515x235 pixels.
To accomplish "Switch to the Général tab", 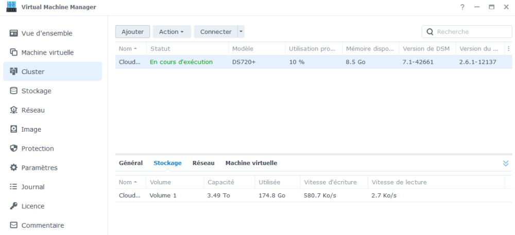I will pos(131,163).
